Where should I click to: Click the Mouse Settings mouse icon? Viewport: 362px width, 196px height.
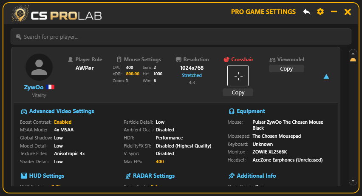(119, 60)
